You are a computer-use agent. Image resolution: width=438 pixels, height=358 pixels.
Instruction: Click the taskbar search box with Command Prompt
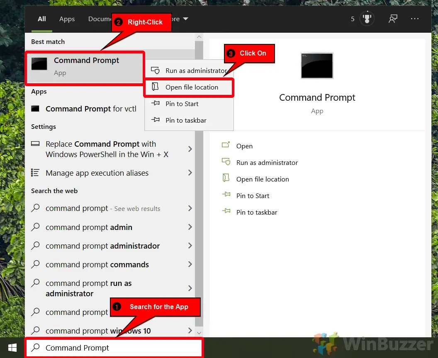(x=114, y=348)
